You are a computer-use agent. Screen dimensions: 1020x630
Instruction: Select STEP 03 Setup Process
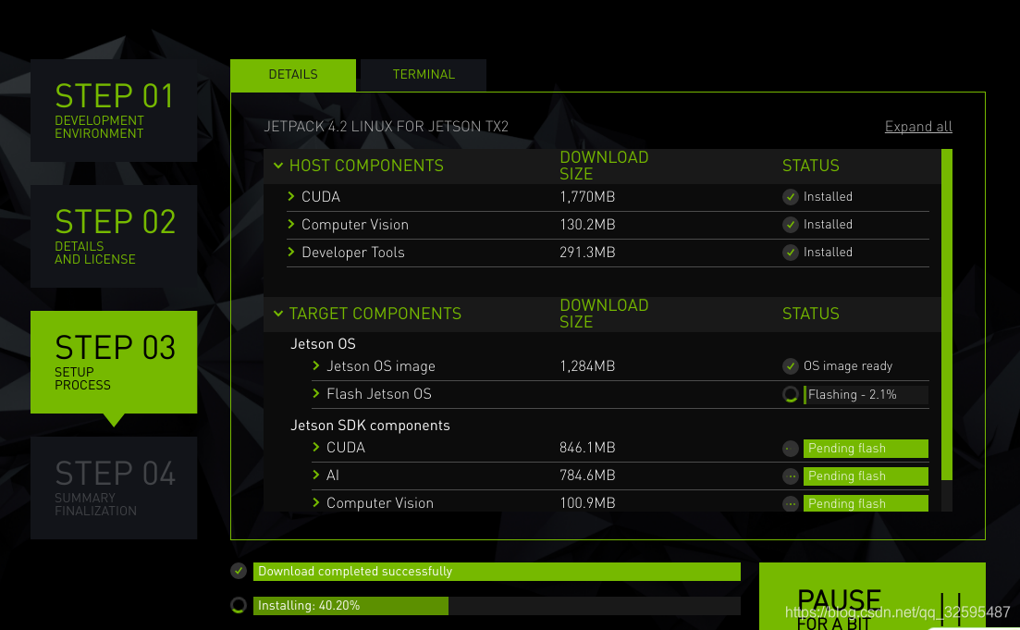[114, 362]
